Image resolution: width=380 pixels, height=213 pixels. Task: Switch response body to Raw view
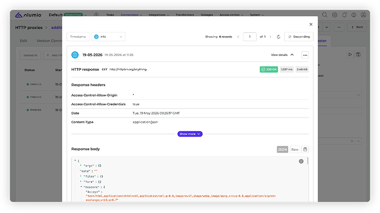click(x=295, y=149)
